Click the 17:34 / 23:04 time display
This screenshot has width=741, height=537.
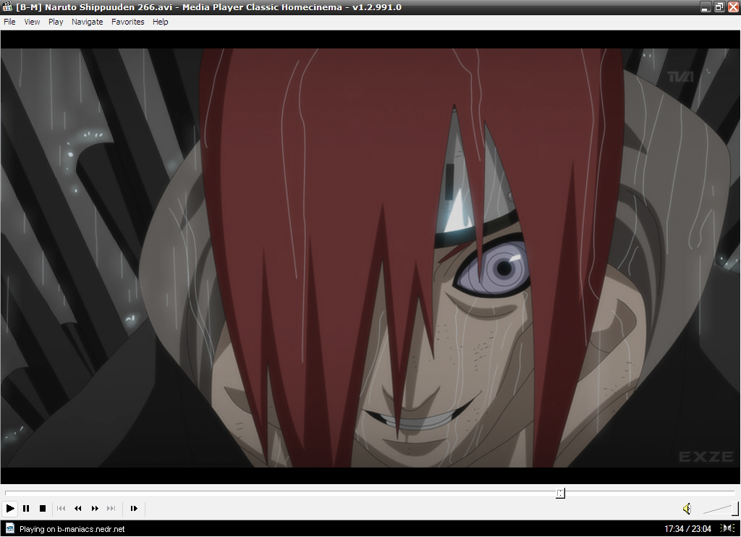pos(687,529)
